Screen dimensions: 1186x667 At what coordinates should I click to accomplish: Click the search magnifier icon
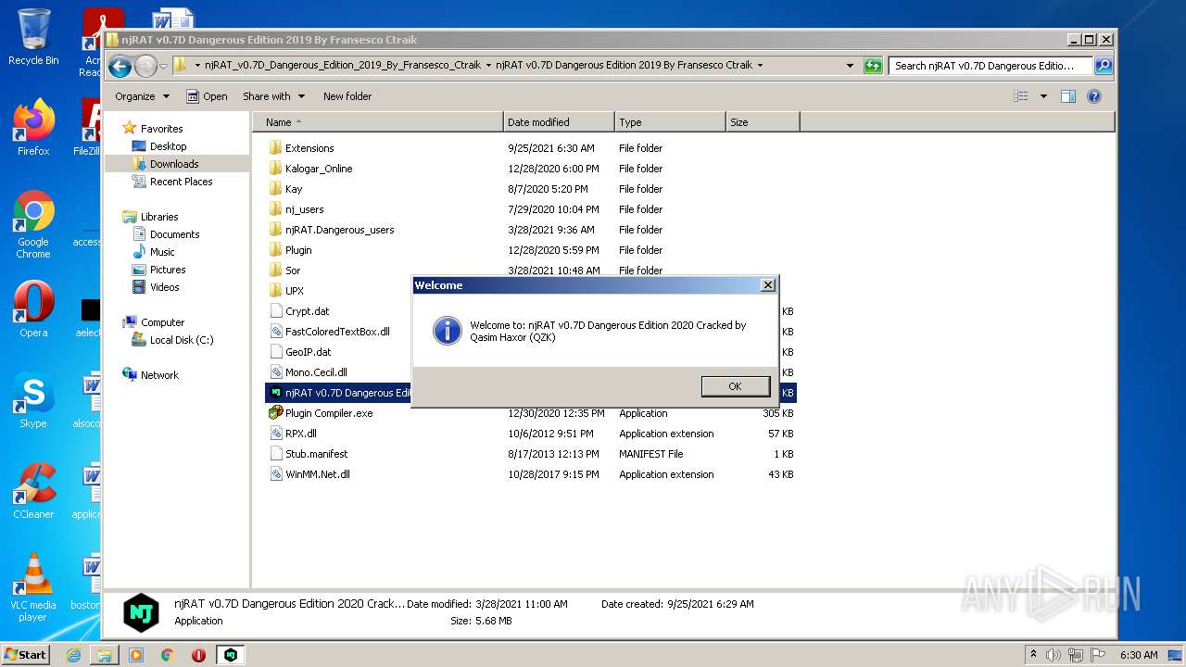pyautogui.click(x=1104, y=66)
